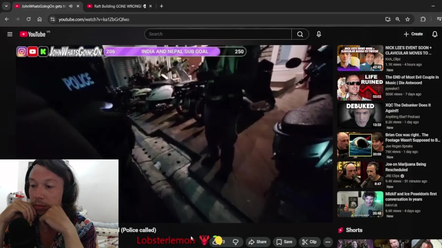Screen dimensions: 442x248
Task: Visit pywaket1 channel name
Action: point(393,89)
